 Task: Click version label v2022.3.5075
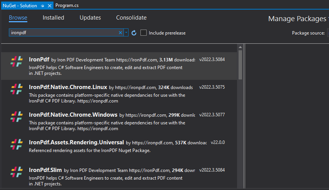[212, 87]
